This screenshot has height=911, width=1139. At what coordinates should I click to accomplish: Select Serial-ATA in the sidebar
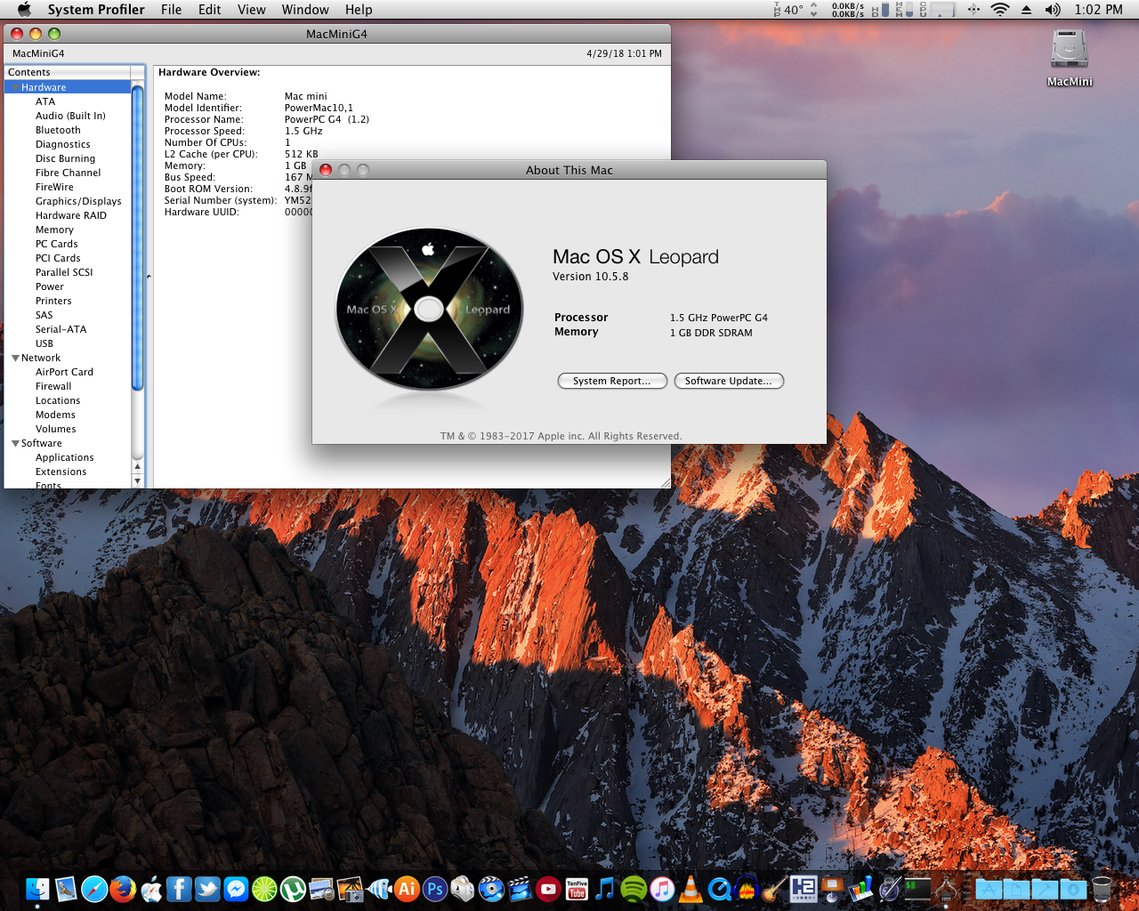(61, 329)
